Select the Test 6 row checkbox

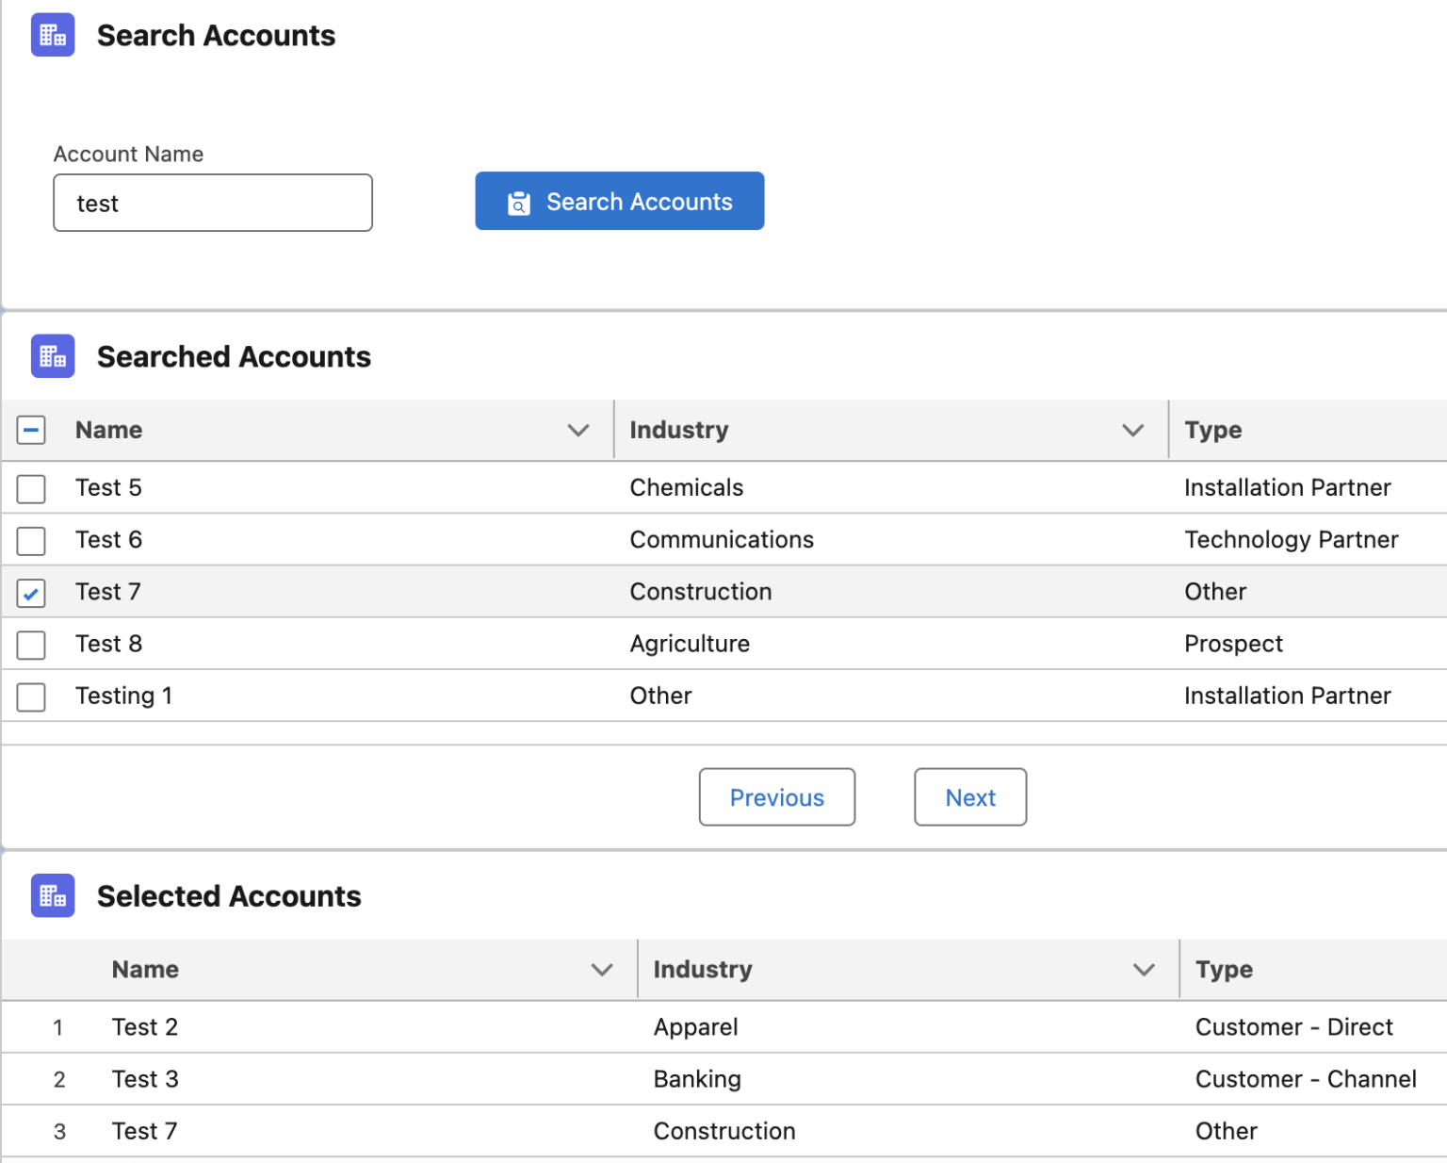click(31, 541)
